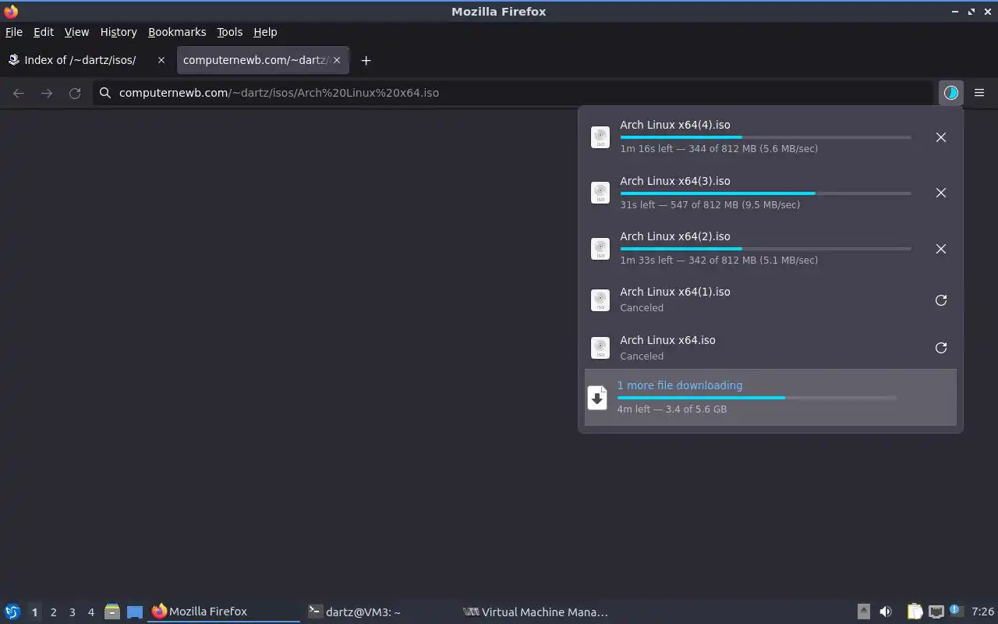The image size is (998, 624).
Task: Switch to the 'Index of /~dartz/isos/' tab
Action: click(x=86, y=60)
